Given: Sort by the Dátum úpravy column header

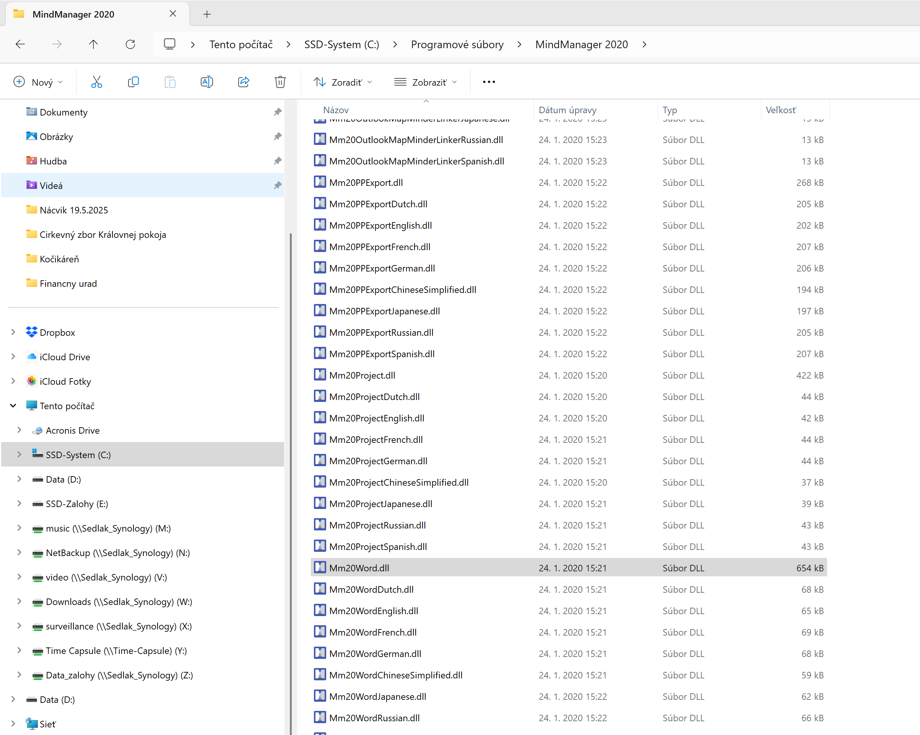Looking at the screenshot, I should pos(567,110).
